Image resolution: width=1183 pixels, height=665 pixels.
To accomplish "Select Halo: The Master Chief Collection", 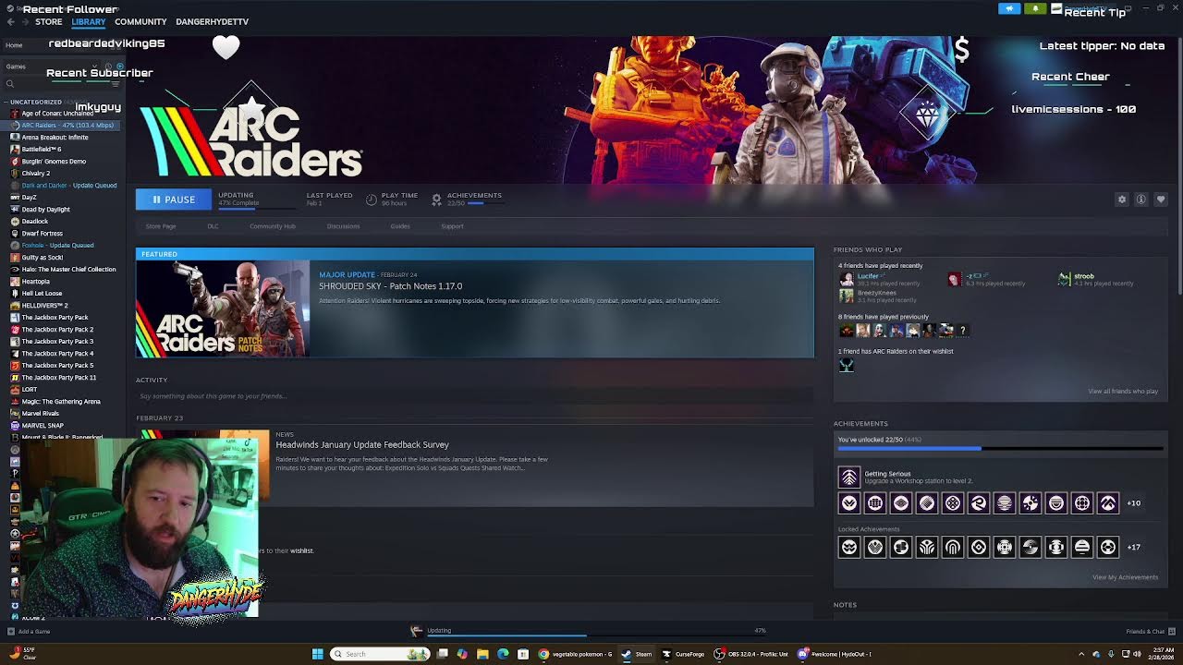I will [68, 269].
